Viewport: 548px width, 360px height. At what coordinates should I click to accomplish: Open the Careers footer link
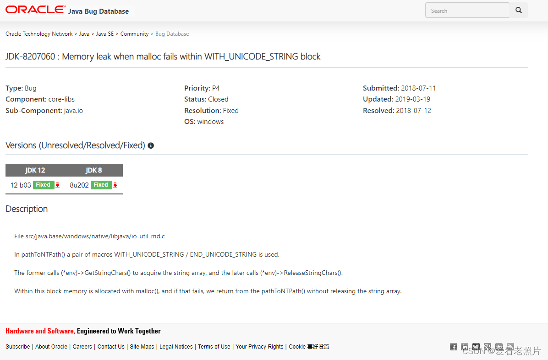pos(82,347)
